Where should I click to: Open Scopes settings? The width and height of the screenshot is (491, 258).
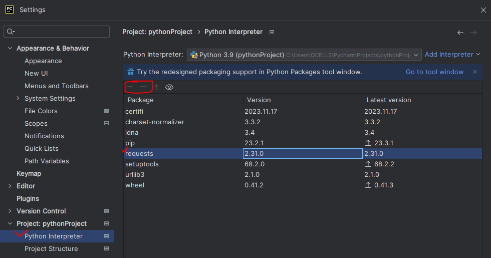coord(36,123)
